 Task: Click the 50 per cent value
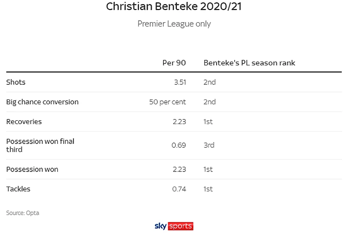coord(167,102)
